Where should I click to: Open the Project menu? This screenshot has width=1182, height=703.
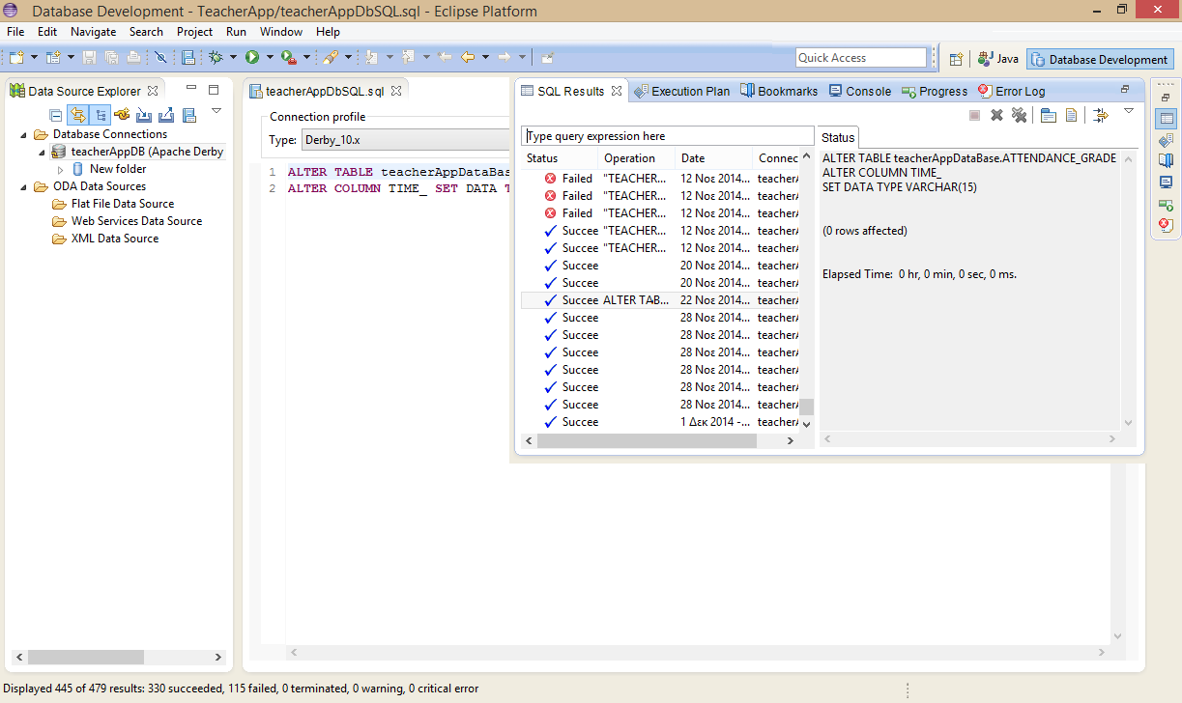pyautogui.click(x=194, y=32)
